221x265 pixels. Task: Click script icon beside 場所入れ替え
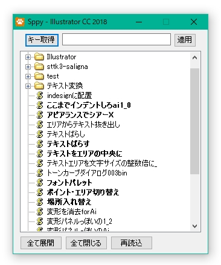40,202
